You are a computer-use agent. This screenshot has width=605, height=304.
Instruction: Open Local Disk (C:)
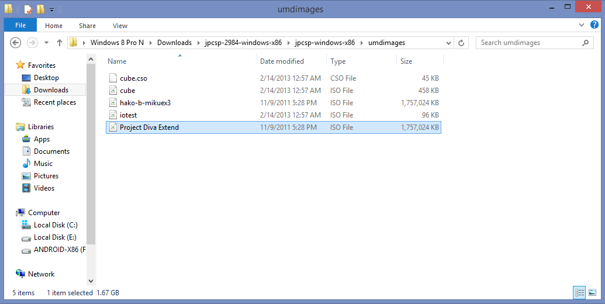point(56,225)
